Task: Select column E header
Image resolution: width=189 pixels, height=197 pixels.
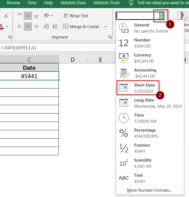Action: [100, 60]
